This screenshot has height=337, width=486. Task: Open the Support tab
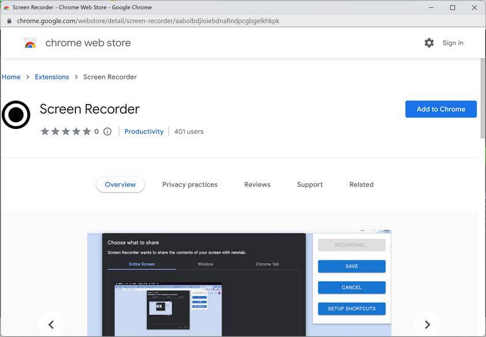point(310,185)
